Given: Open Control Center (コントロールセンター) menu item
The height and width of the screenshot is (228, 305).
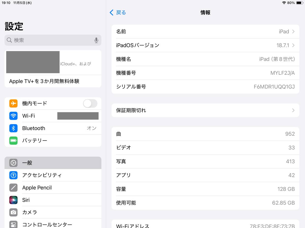Looking at the screenshot, I should coord(47,224).
